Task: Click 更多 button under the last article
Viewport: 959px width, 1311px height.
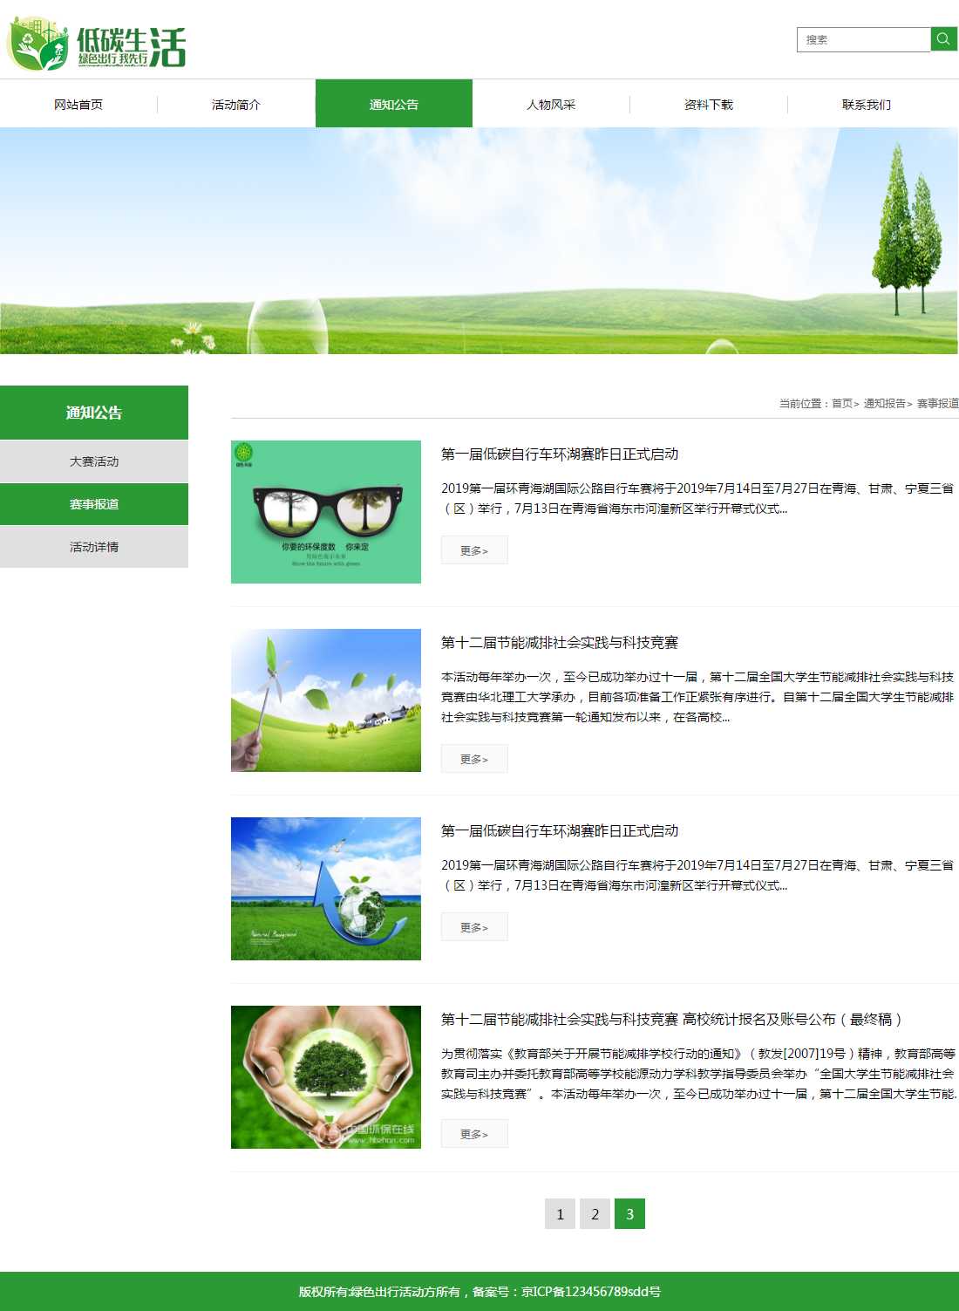Action: point(474,1134)
